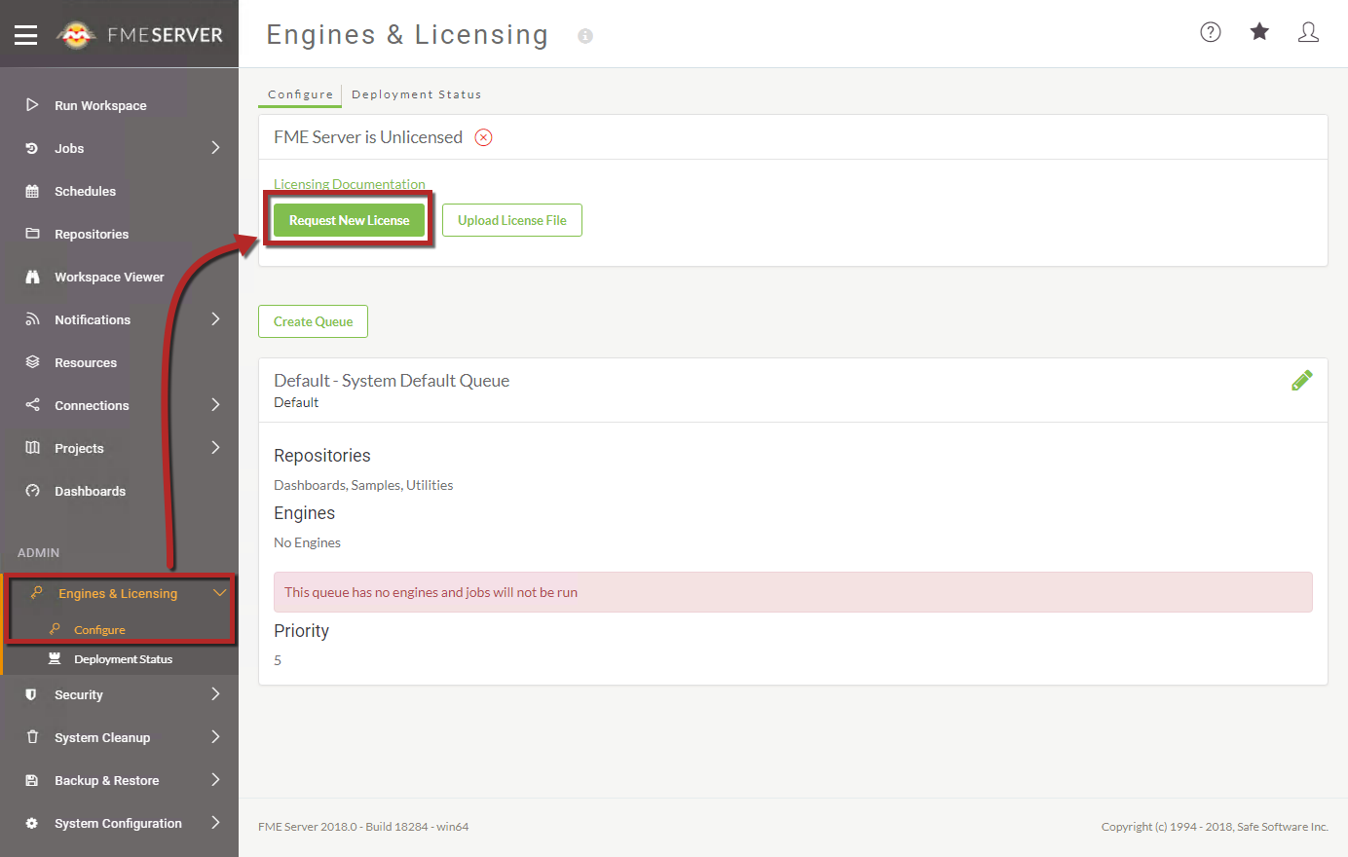Switch to the Configure tab
The image size is (1348, 857).
pyautogui.click(x=300, y=94)
